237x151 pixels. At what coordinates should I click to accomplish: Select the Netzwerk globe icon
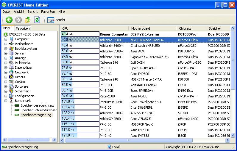[x=11, y=72]
